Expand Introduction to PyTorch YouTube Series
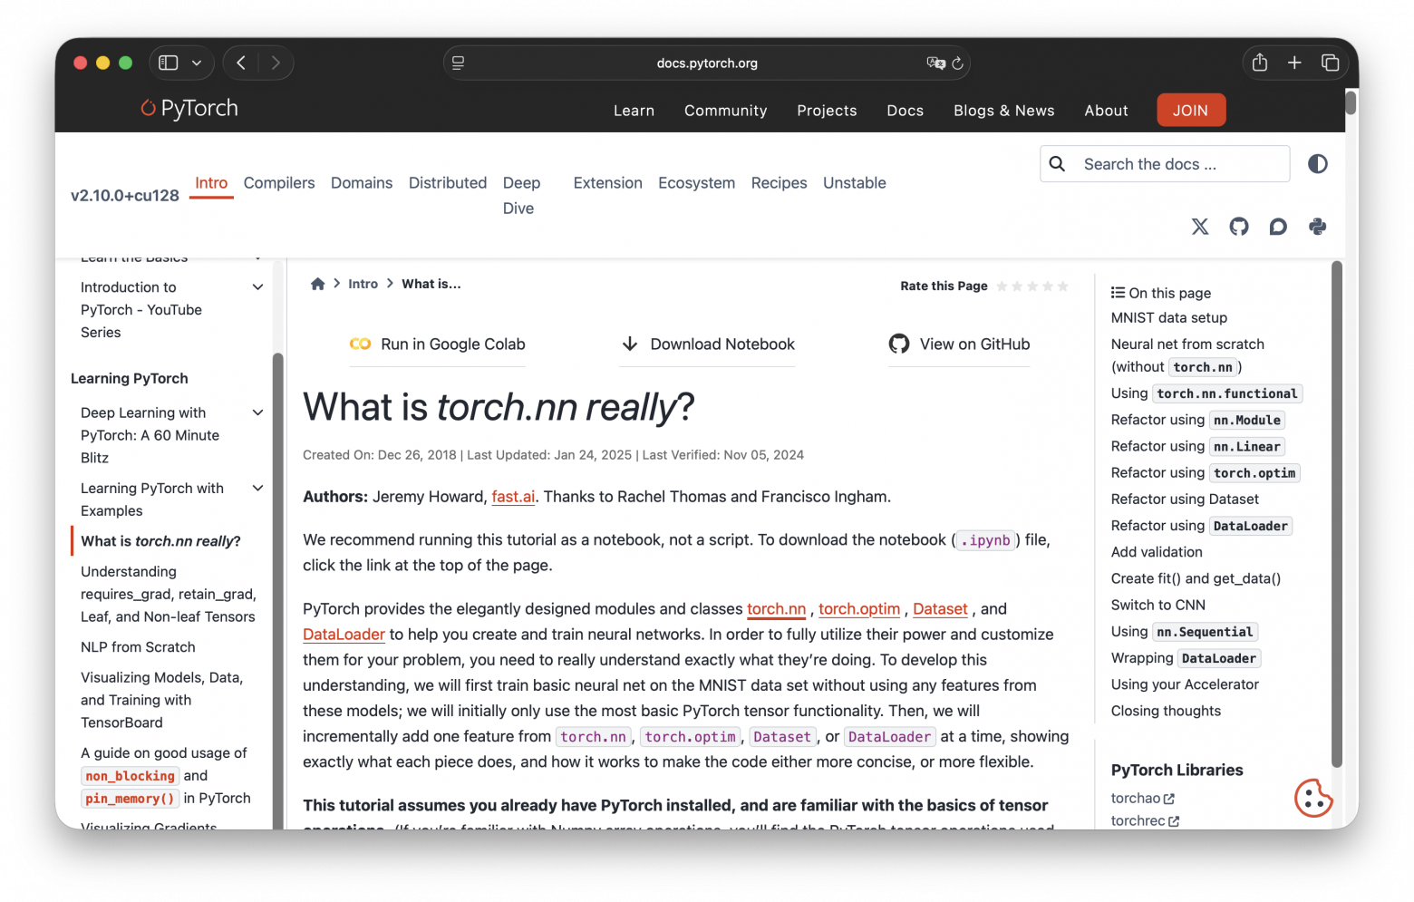1414x902 pixels. (x=257, y=287)
